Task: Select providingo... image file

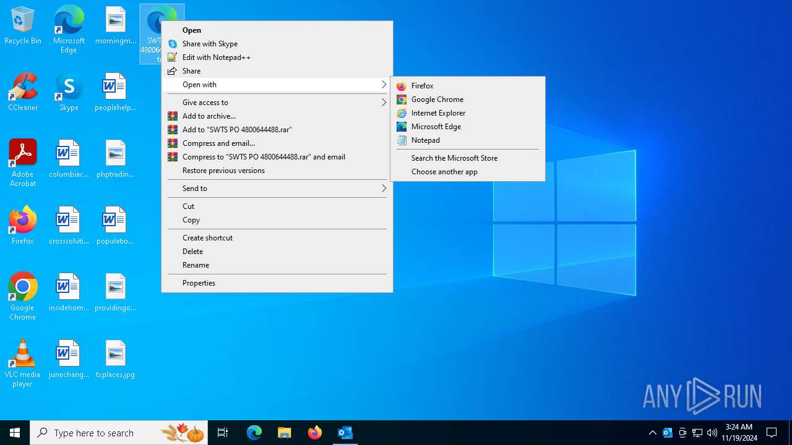Action: click(x=115, y=292)
